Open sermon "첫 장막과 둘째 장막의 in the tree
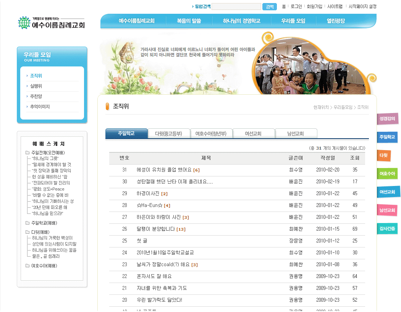The height and width of the screenshot is (312, 401). (x=52, y=171)
